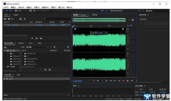Click Insert into Multitrack icon in Files panel
The height and width of the screenshot is (101, 171).
[x=20, y=19]
